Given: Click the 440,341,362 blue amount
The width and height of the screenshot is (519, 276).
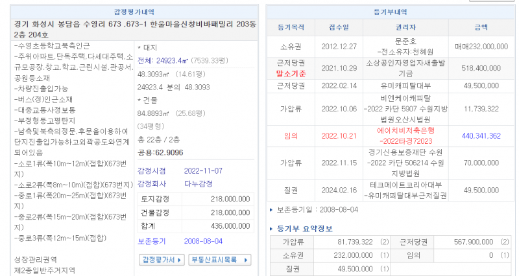Looking at the screenshot, I should pos(481,135).
